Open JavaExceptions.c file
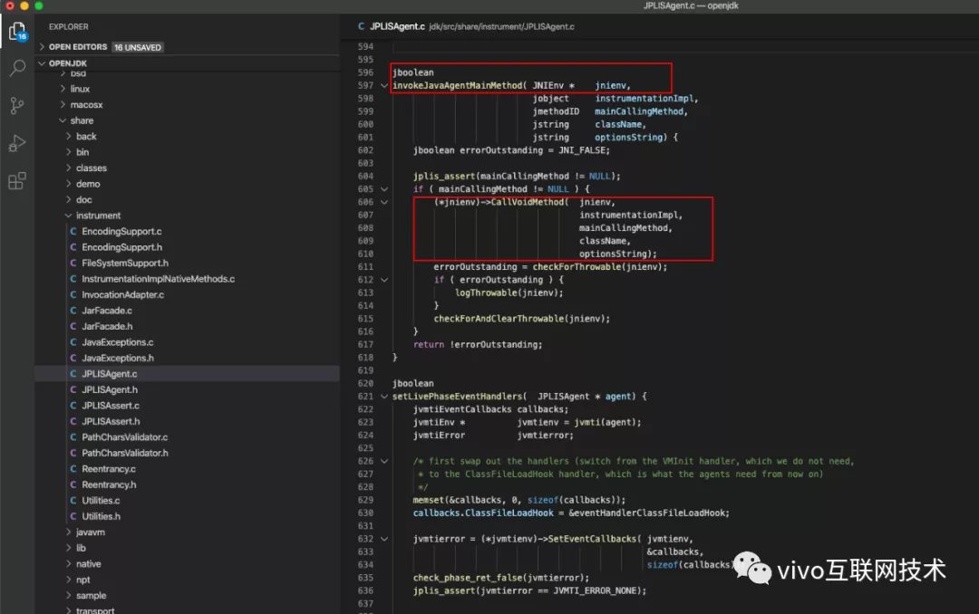This screenshot has width=979, height=614. click(117, 342)
